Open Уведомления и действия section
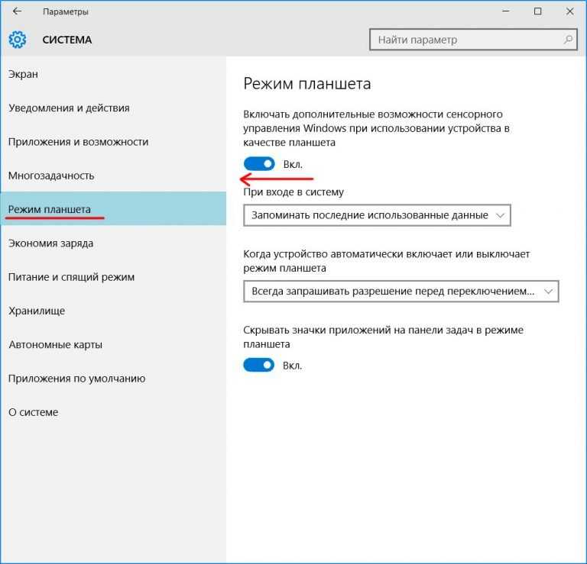Viewport: 587px width, 564px height. coord(113,108)
